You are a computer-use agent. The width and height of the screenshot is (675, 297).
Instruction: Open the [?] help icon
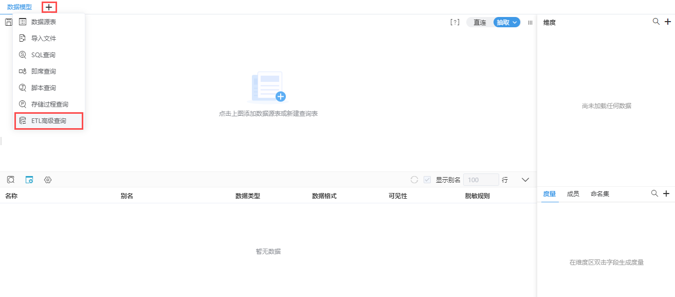click(455, 22)
